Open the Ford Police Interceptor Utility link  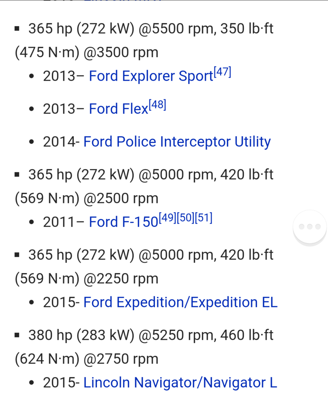[177, 141]
